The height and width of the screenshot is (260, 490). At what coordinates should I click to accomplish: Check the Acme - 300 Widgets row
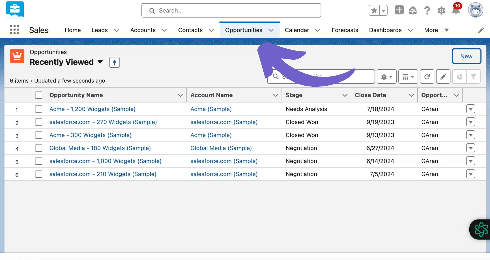39,135
